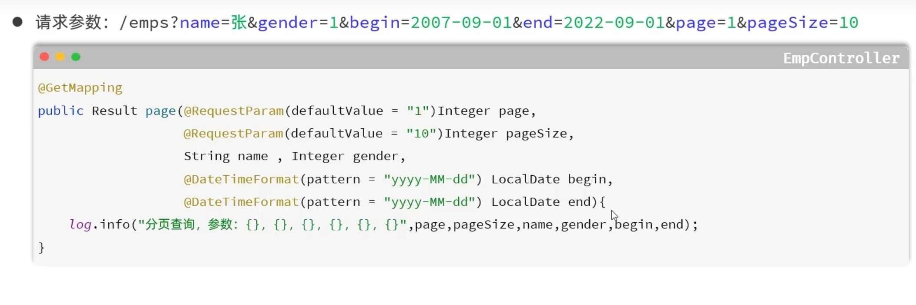916x305 pixels.
Task: Click the green maximize dot on code window
Action: pyautogui.click(x=76, y=57)
